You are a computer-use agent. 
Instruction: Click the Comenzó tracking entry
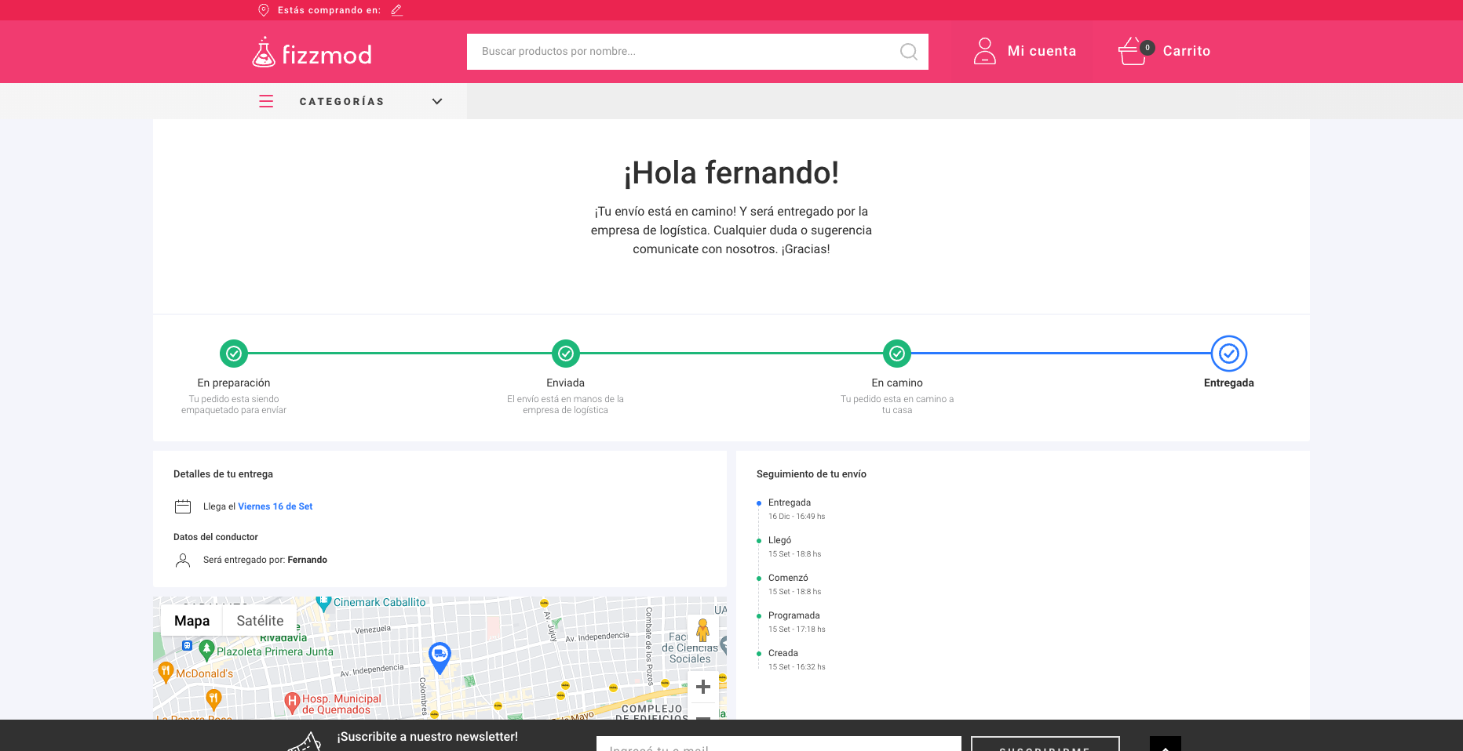click(788, 578)
